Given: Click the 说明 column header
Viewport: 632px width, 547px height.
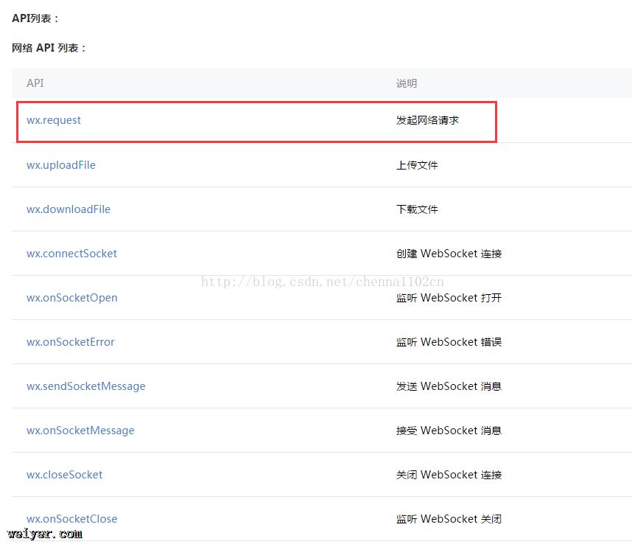Looking at the screenshot, I should [x=407, y=83].
